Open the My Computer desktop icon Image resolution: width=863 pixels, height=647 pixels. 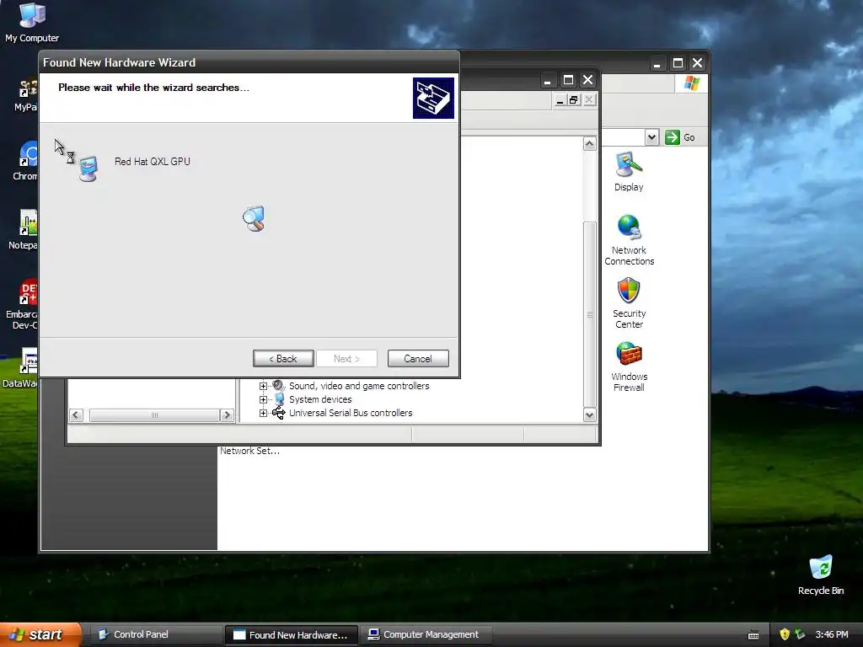pos(32,23)
